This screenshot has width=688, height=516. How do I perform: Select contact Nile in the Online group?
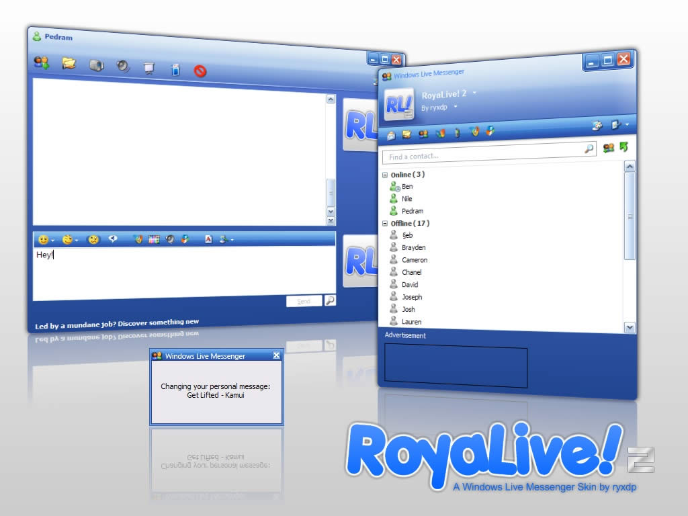tap(401, 199)
